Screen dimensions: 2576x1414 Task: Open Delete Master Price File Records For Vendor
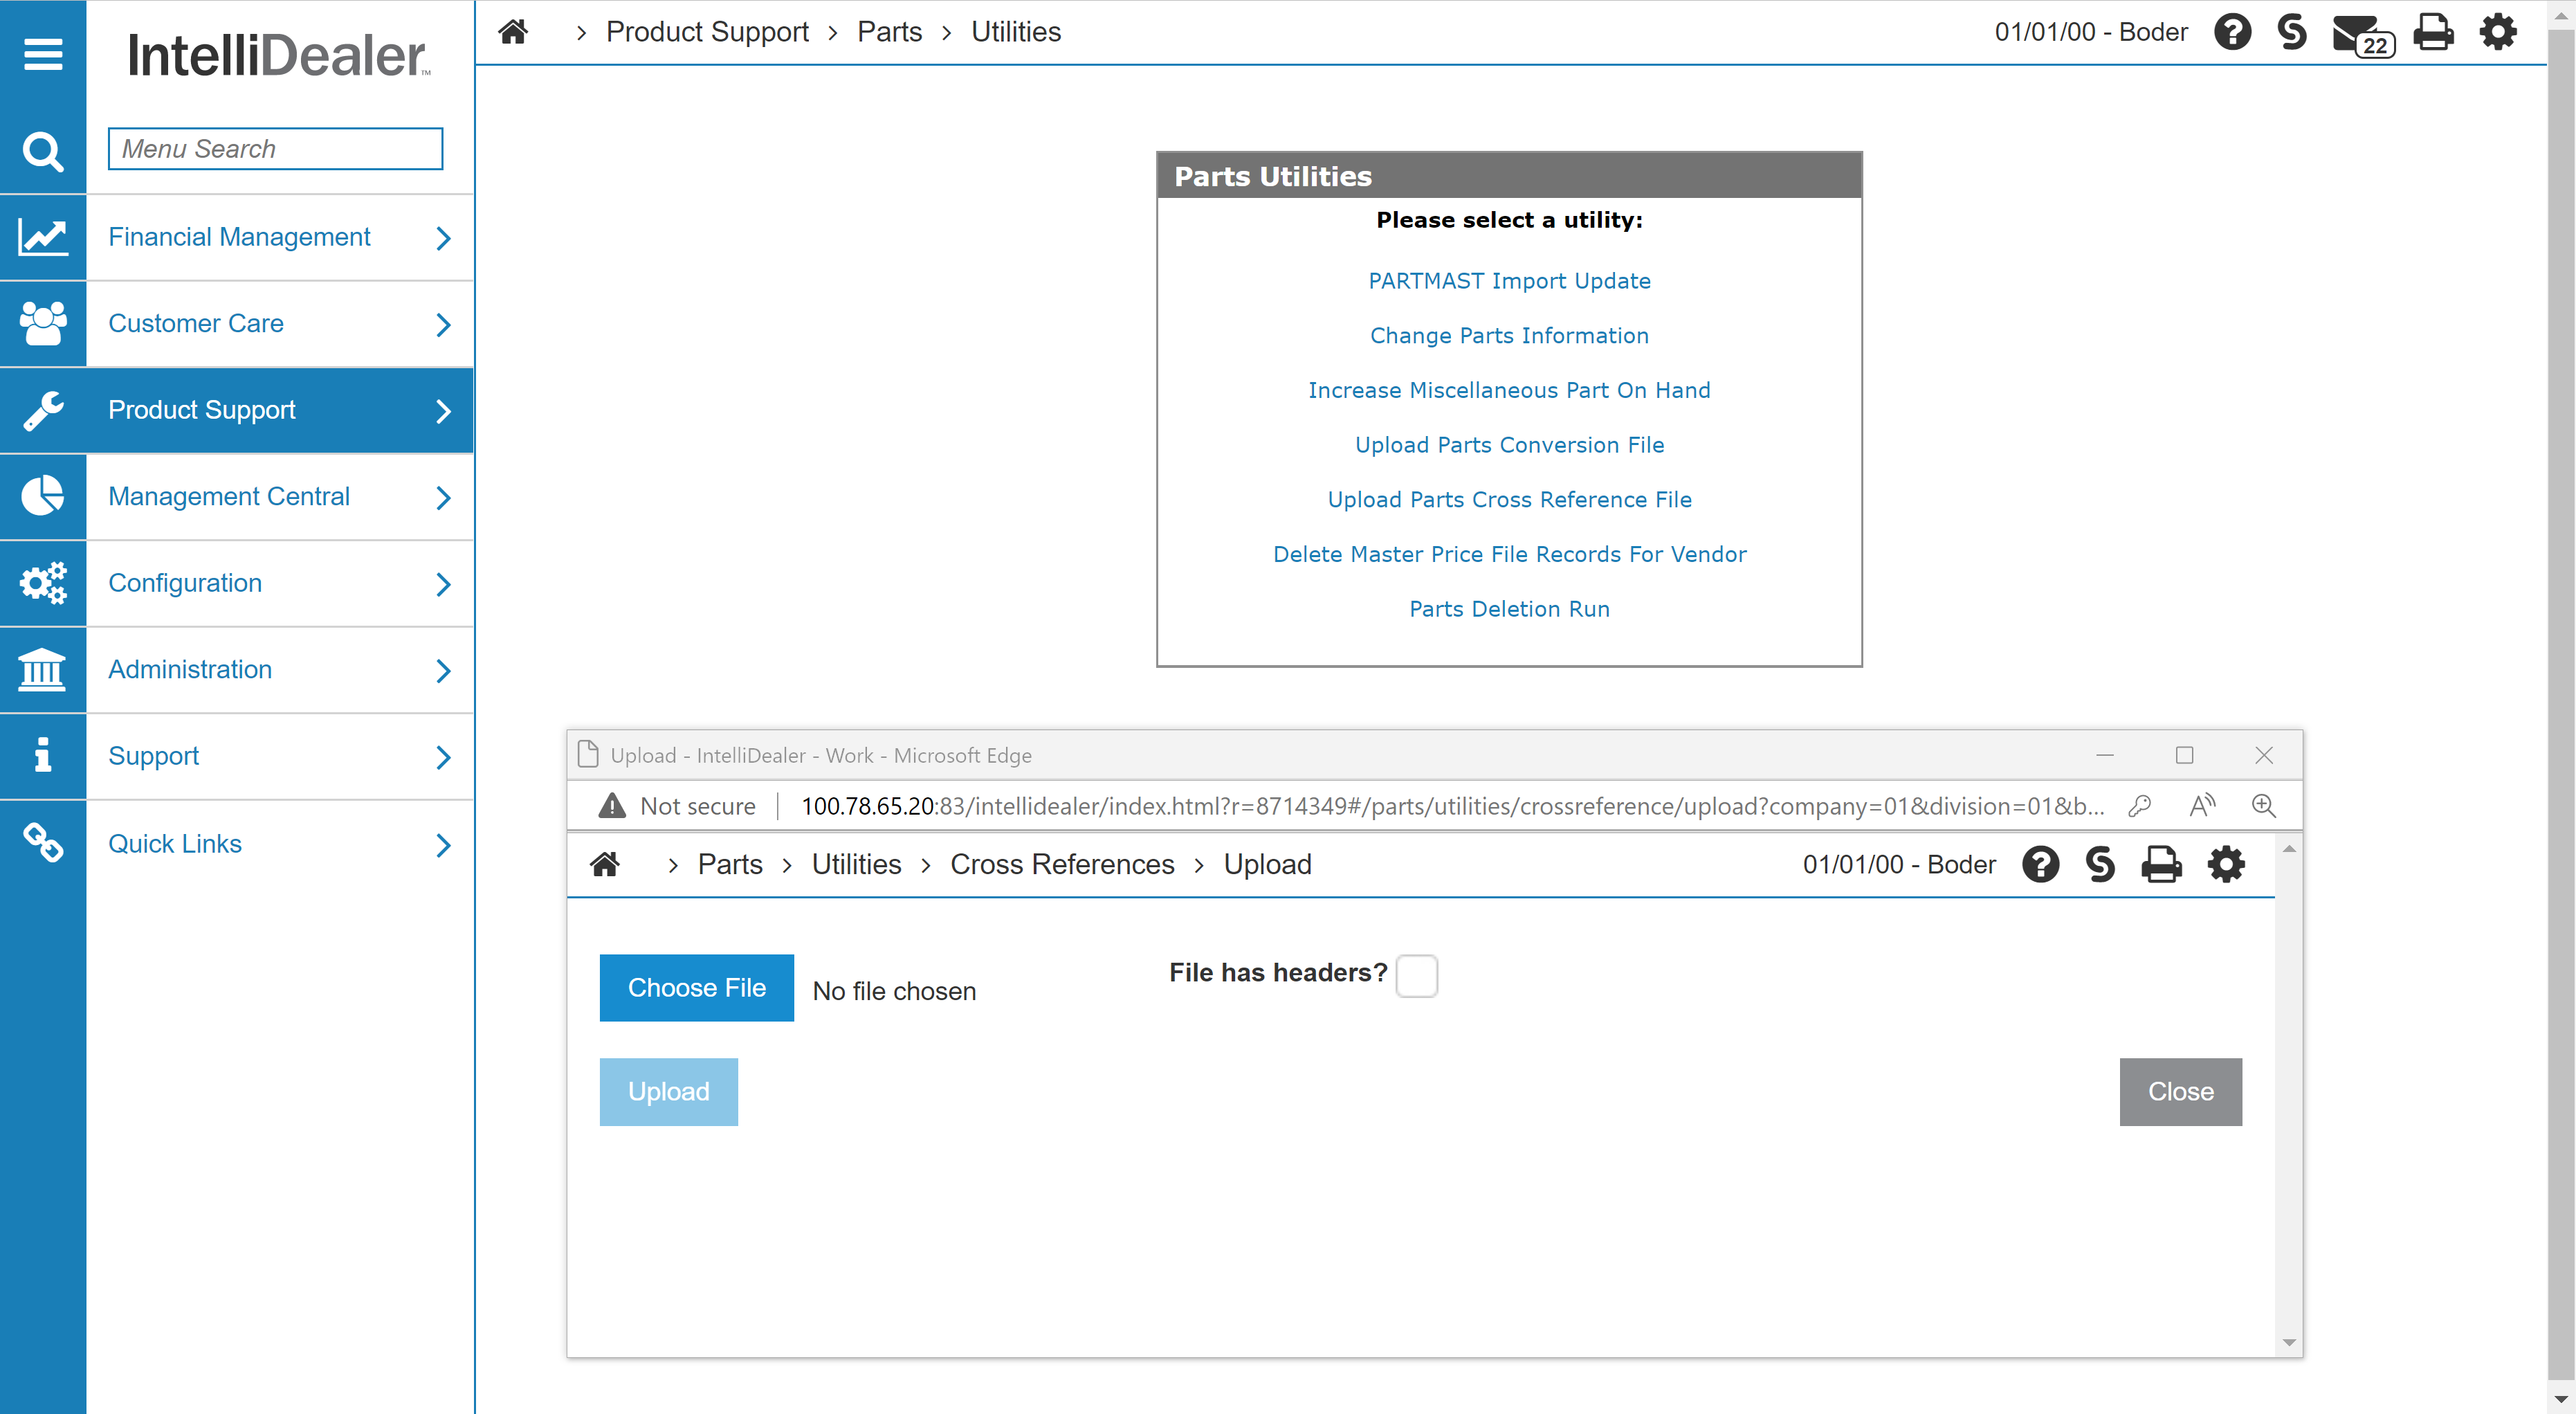[x=1509, y=554]
